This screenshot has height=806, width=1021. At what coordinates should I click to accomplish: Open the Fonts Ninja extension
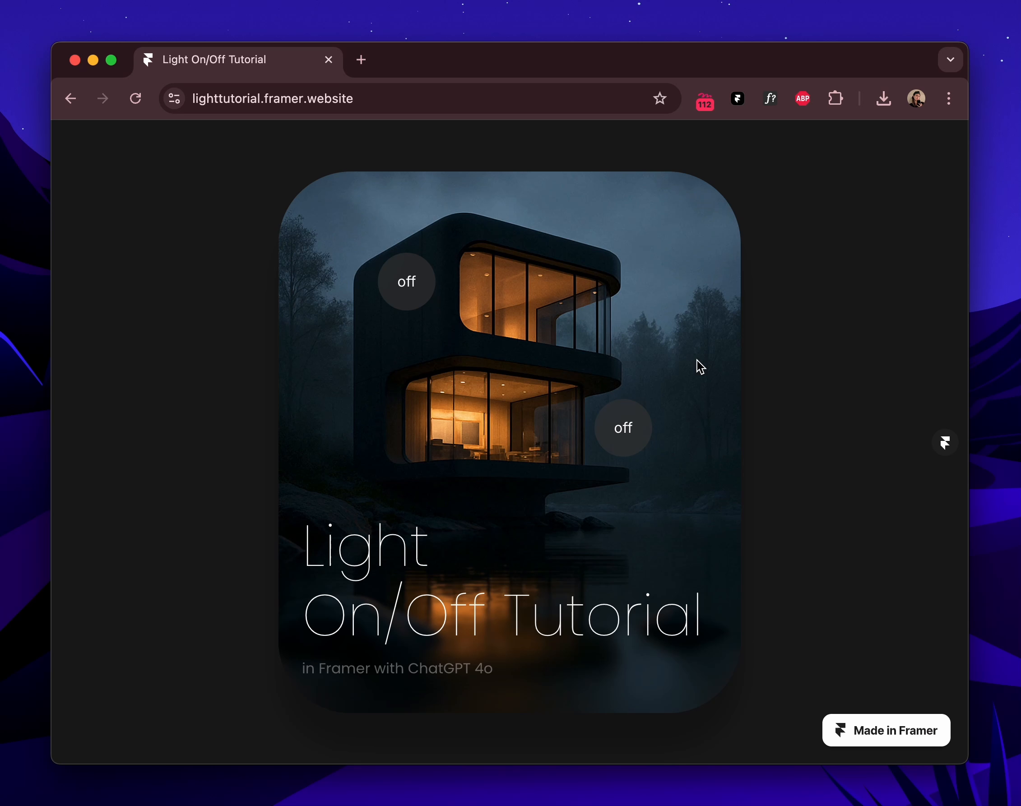pos(770,98)
